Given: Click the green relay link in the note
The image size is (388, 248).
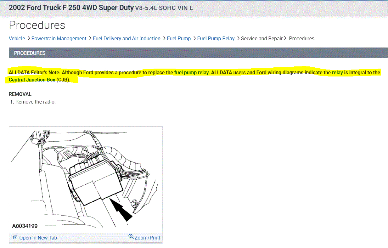Looking at the screenshot, I should click(337, 73).
